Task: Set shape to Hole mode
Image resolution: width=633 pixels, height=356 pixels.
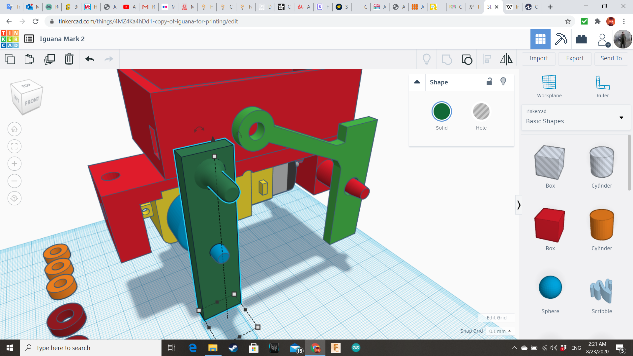Action: 481,112
